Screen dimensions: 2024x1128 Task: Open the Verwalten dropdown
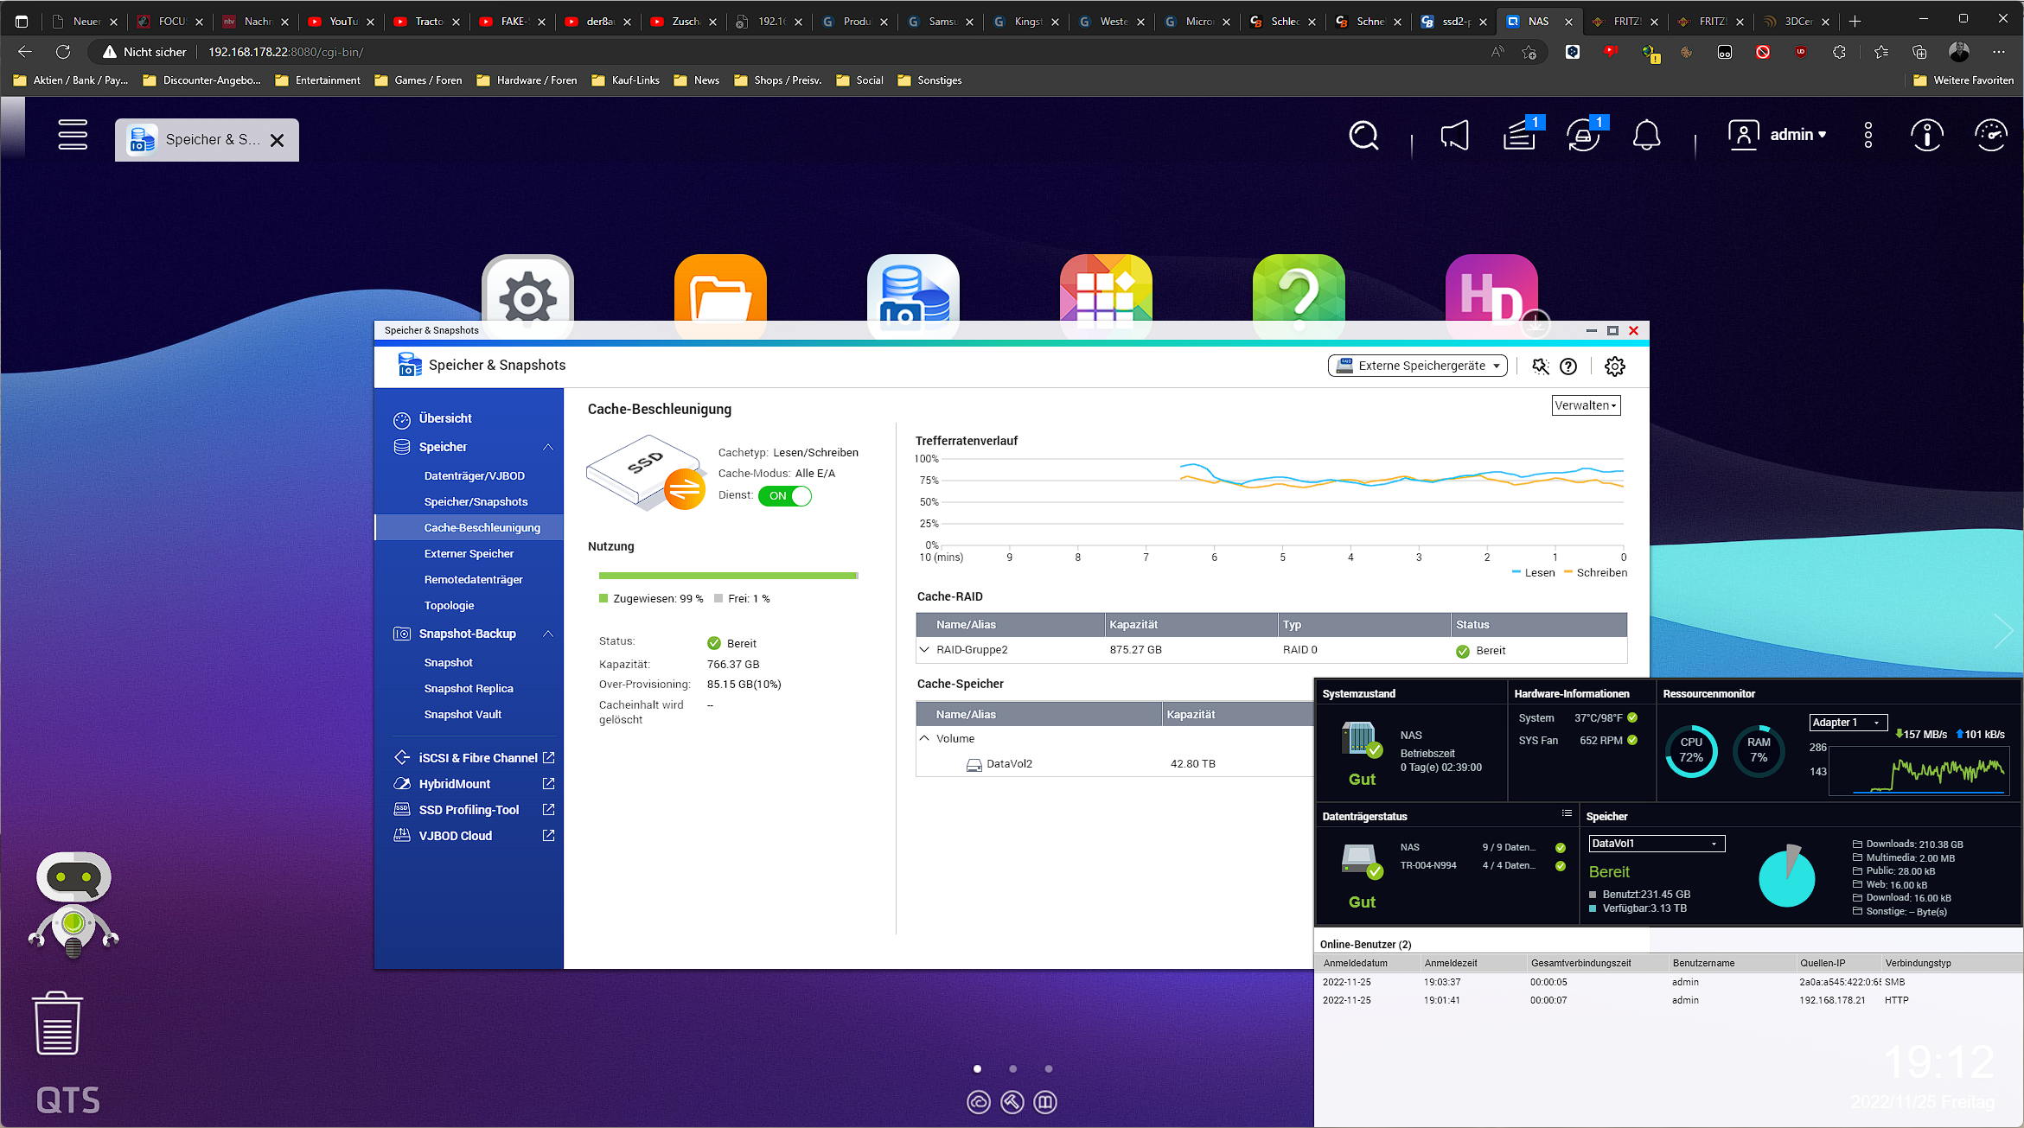(x=1586, y=405)
